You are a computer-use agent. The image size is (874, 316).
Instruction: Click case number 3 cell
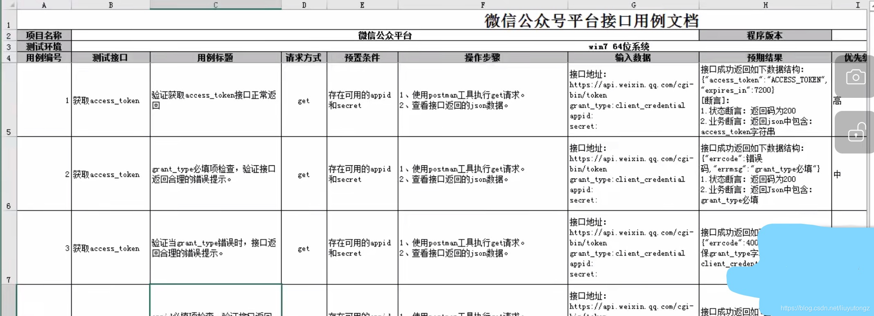pyautogui.click(x=44, y=248)
